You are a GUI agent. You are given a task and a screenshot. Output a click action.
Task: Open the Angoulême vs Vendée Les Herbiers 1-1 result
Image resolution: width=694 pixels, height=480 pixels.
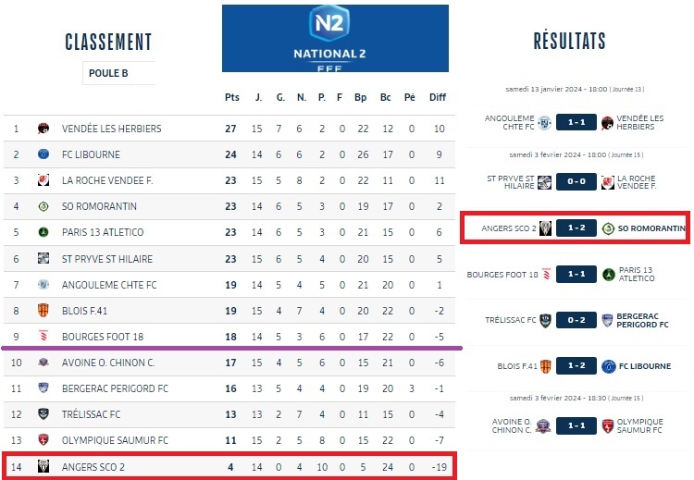(576, 122)
